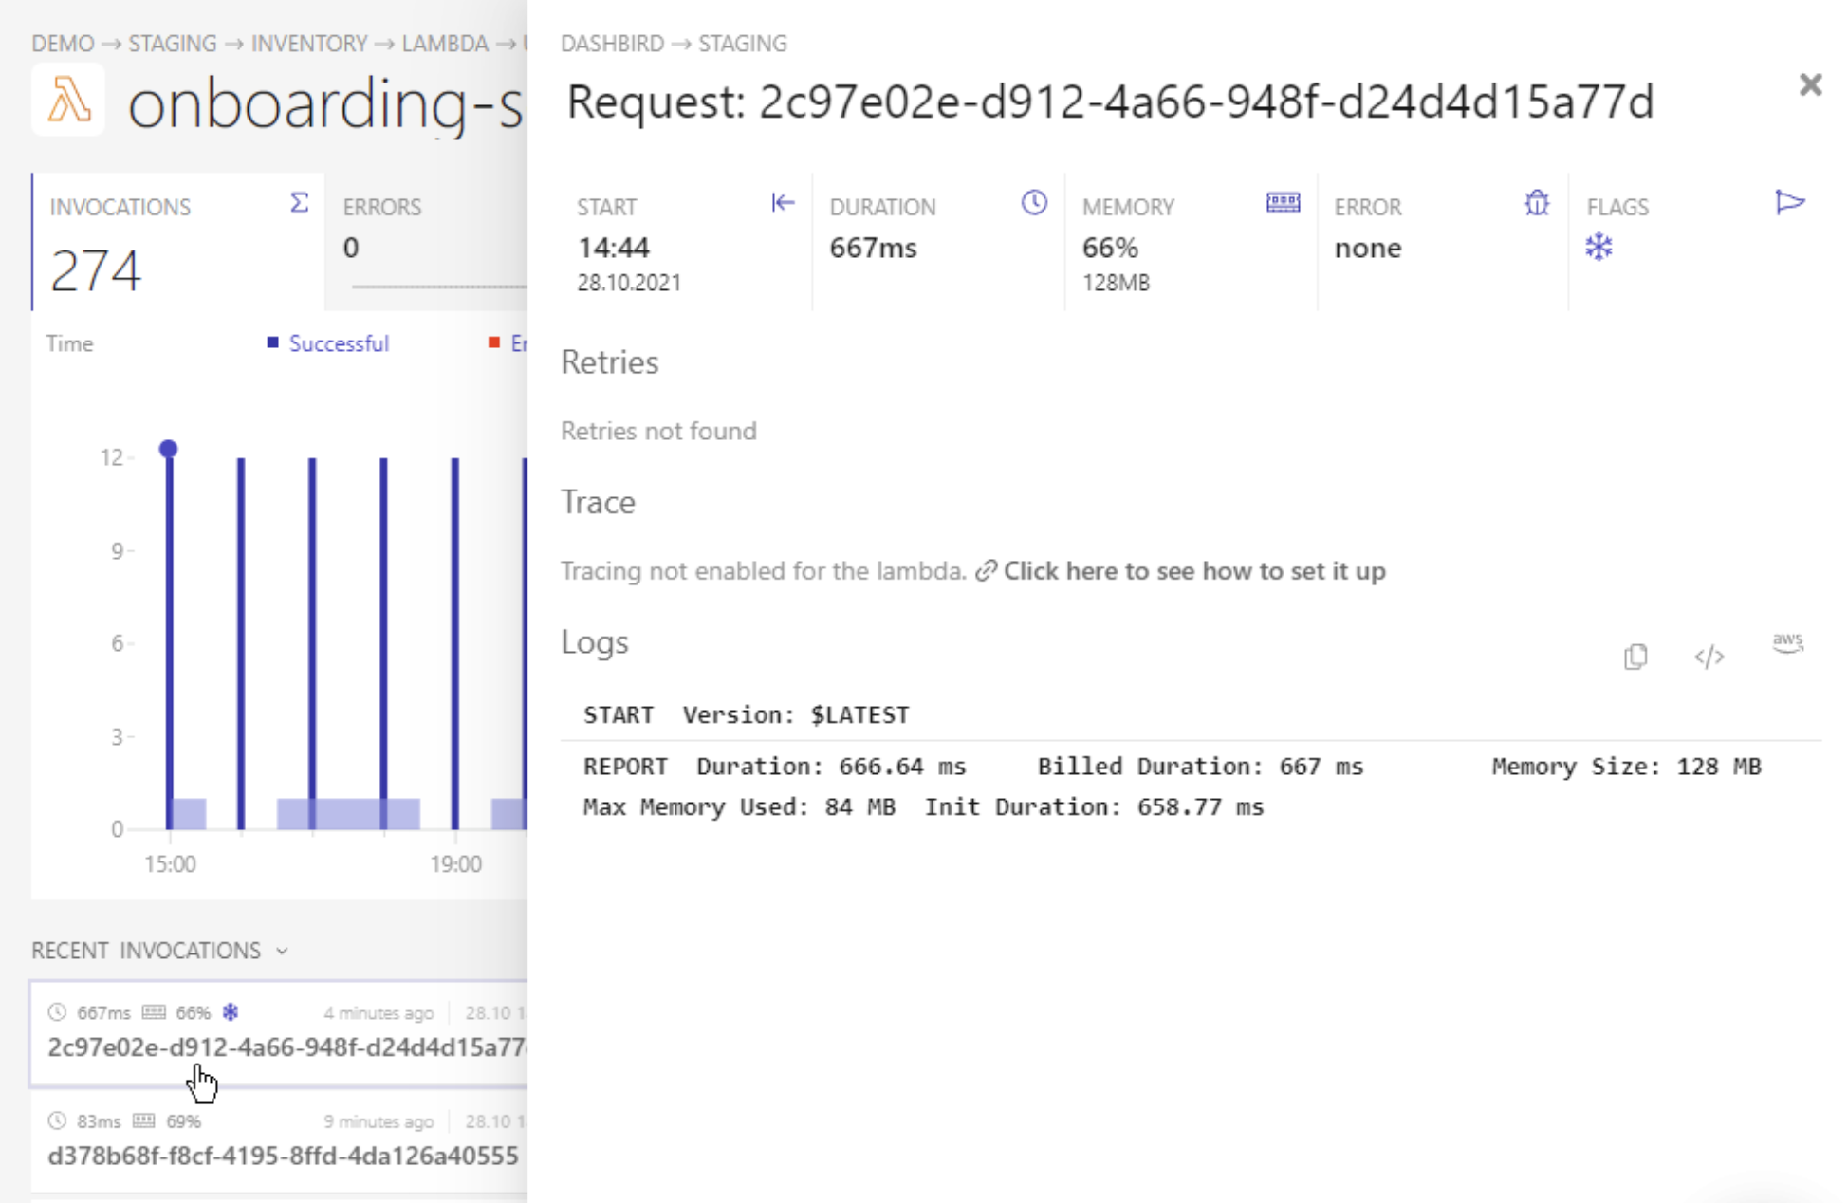Screen dimensions: 1848x1203
Task: Click the '9 minutes ago' timestamp
Action: 379,1121
